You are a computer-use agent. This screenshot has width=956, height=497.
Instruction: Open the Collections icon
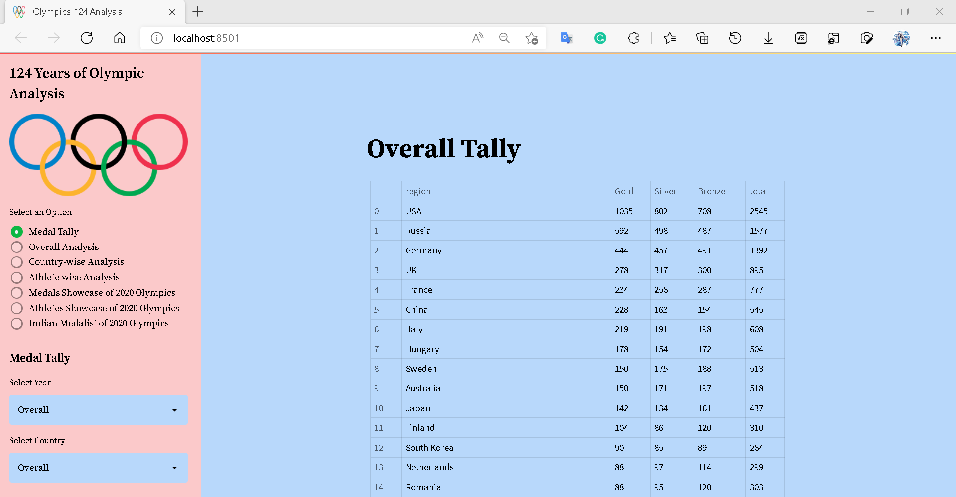(702, 38)
